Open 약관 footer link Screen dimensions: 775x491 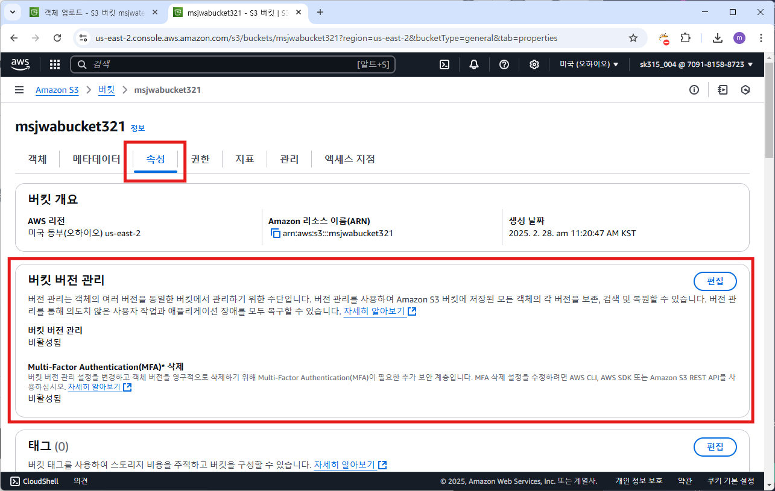[x=685, y=481]
